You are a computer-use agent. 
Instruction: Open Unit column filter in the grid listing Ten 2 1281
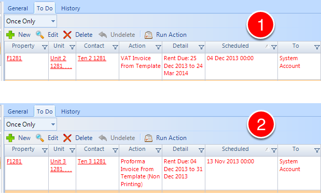coord(72,47)
